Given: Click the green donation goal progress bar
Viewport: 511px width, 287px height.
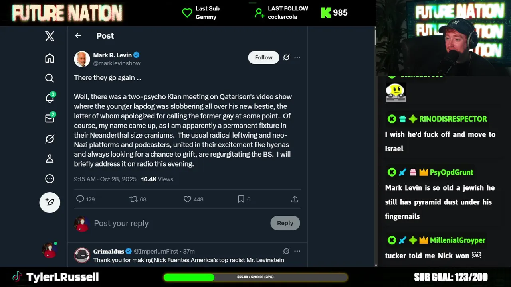Looking at the screenshot, I should click(255, 277).
